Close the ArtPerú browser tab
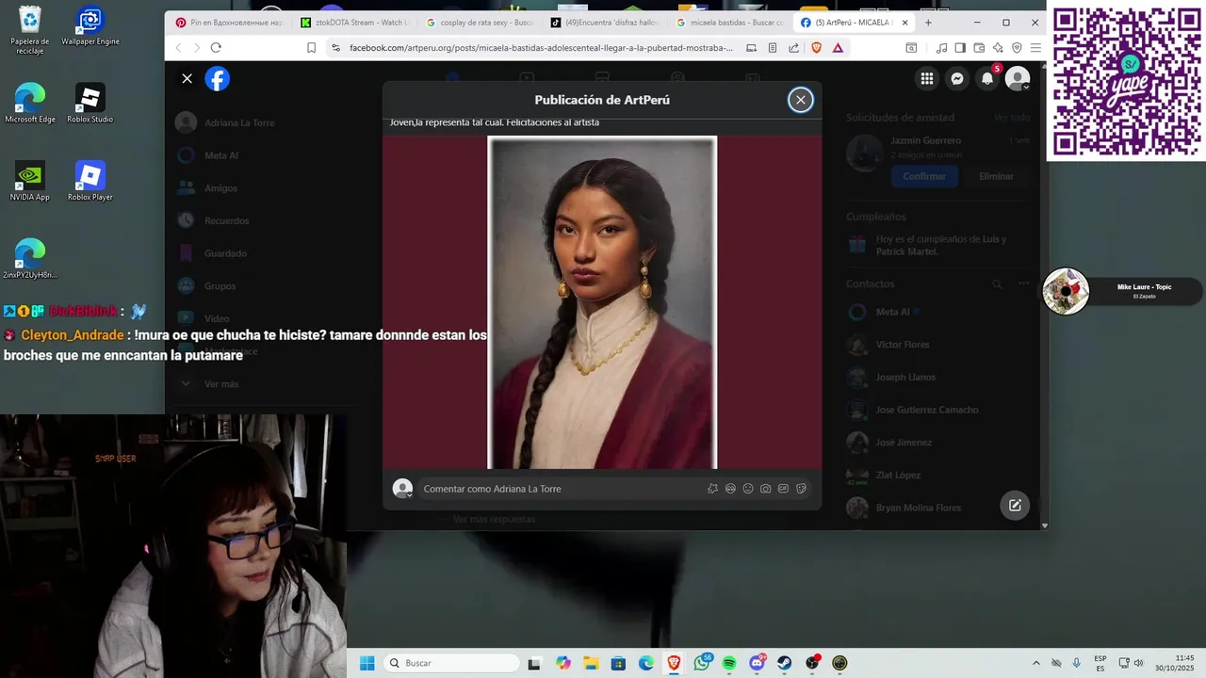The width and height of the screenshot is (1206, 678). pyautogui.click(x=905, y=23)
